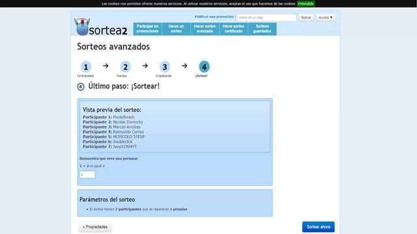Click participant name JavyX1994YT
This screenshot has height=234, width=417.
pos(124,146)
